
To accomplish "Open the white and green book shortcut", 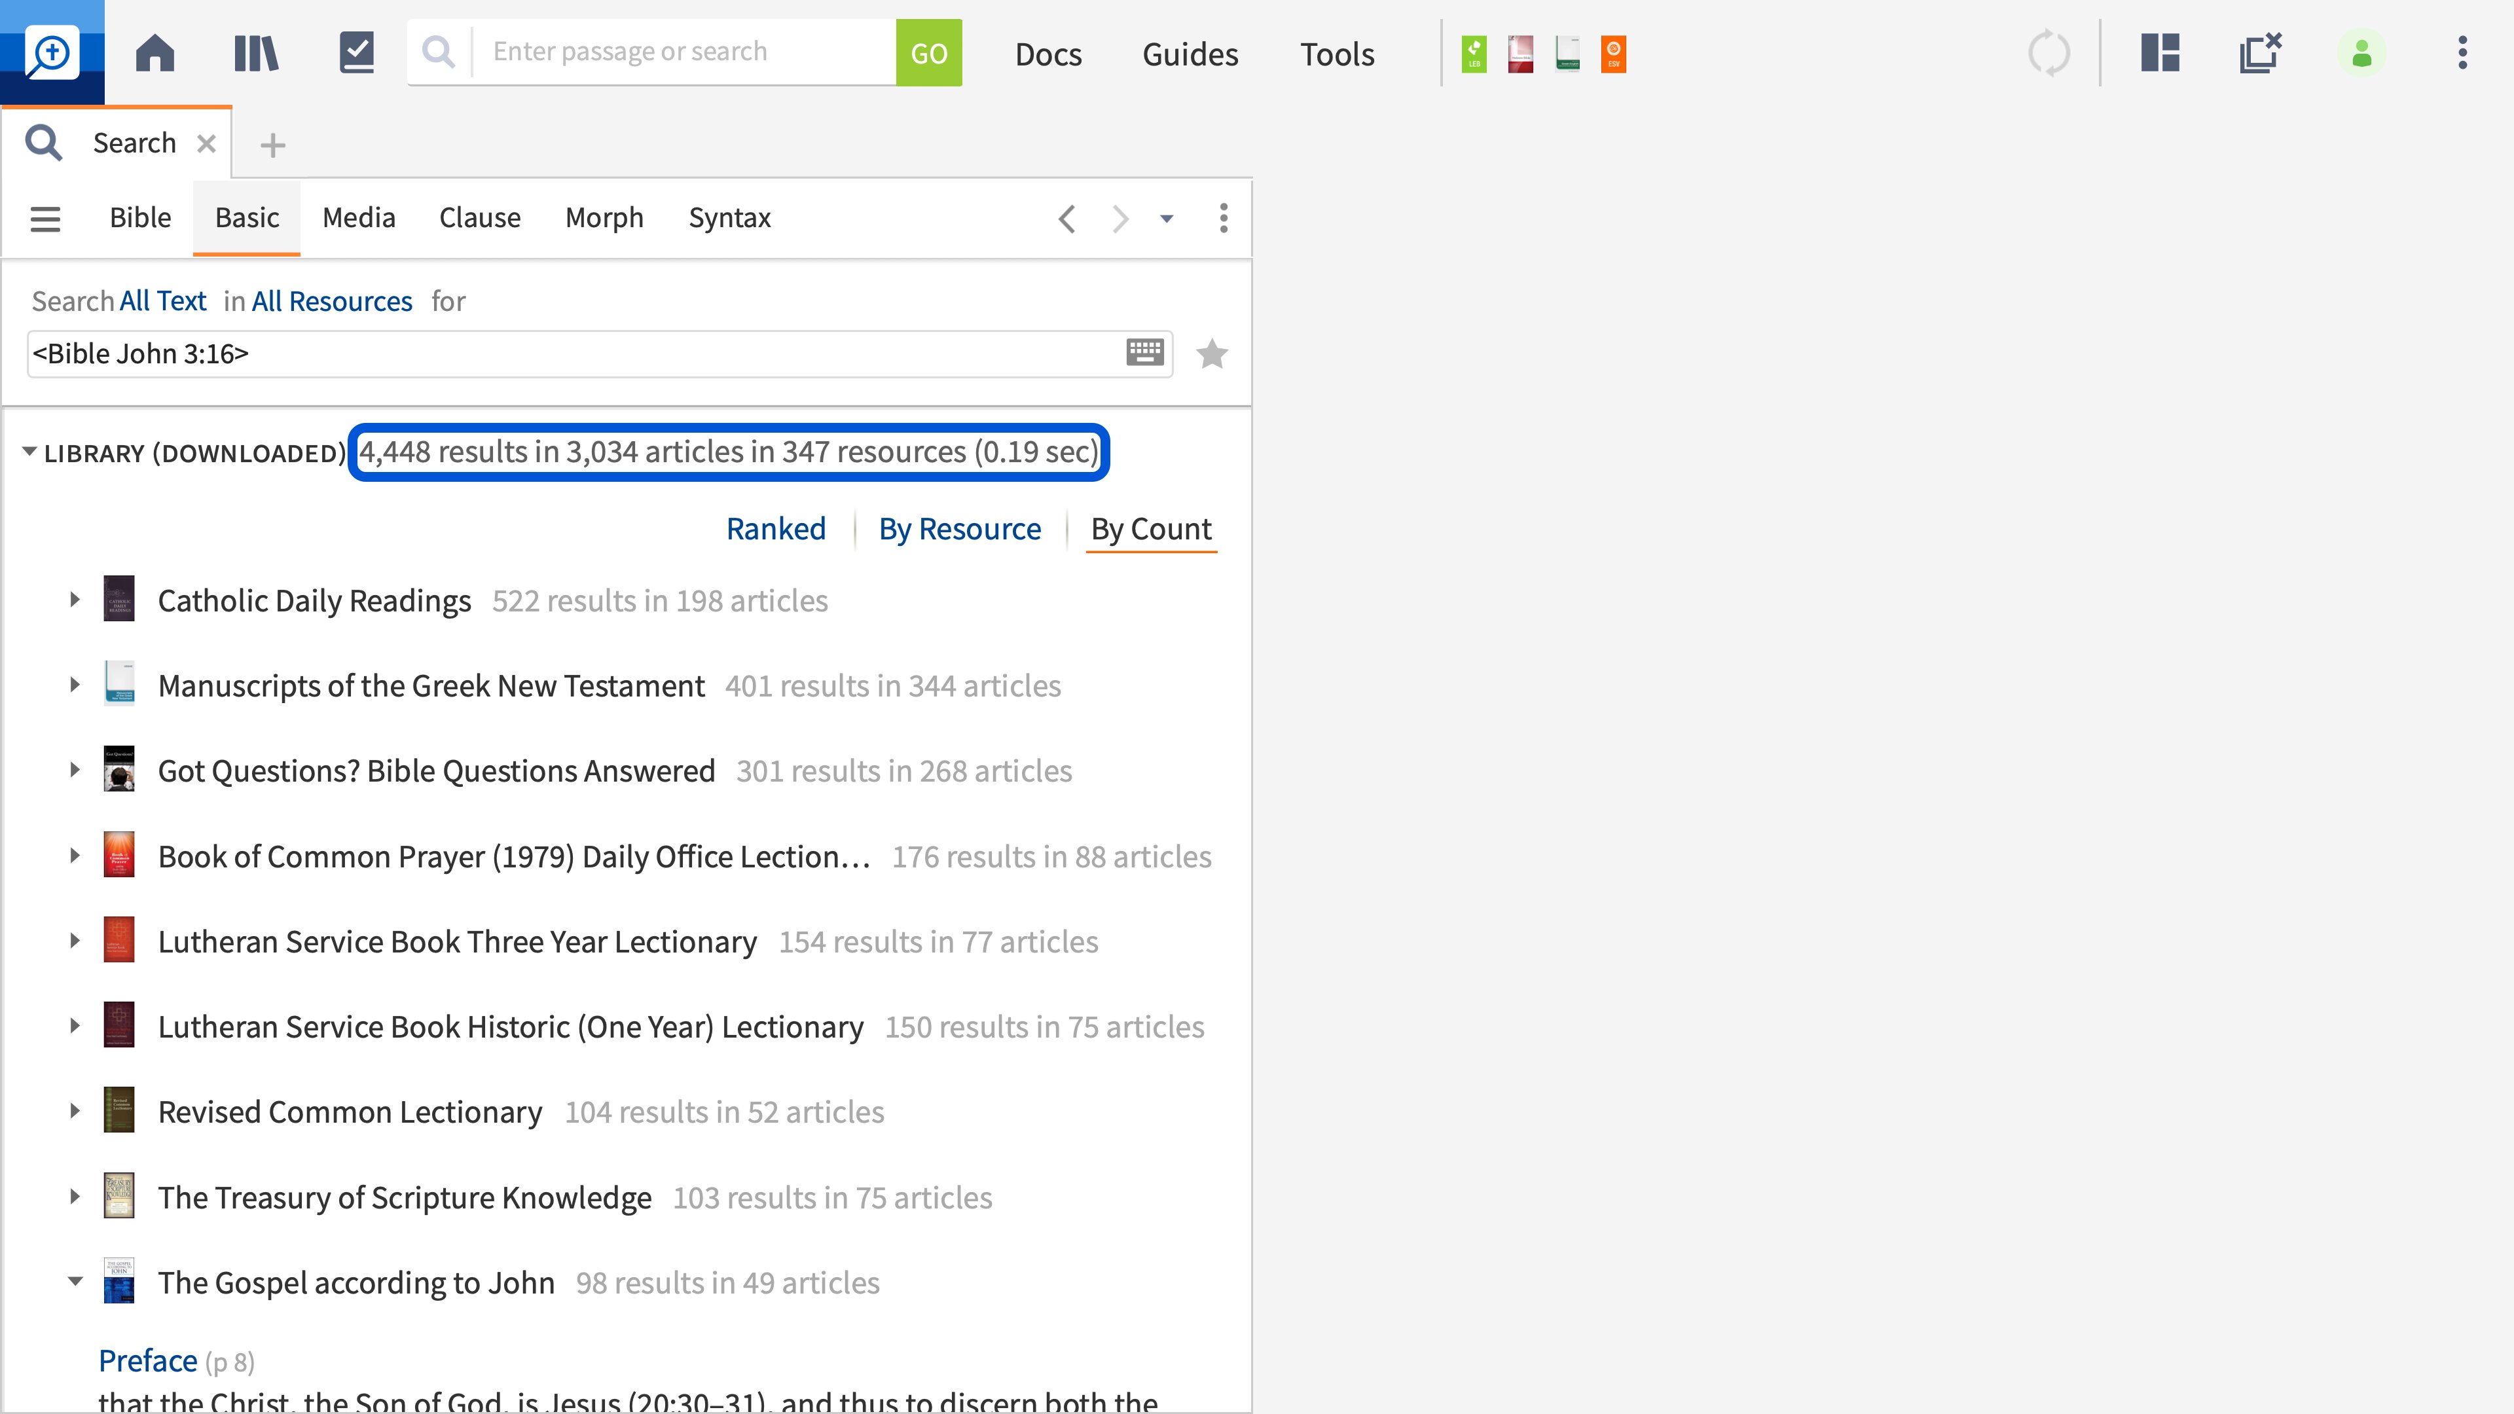I will click(x=1567, y=54).
